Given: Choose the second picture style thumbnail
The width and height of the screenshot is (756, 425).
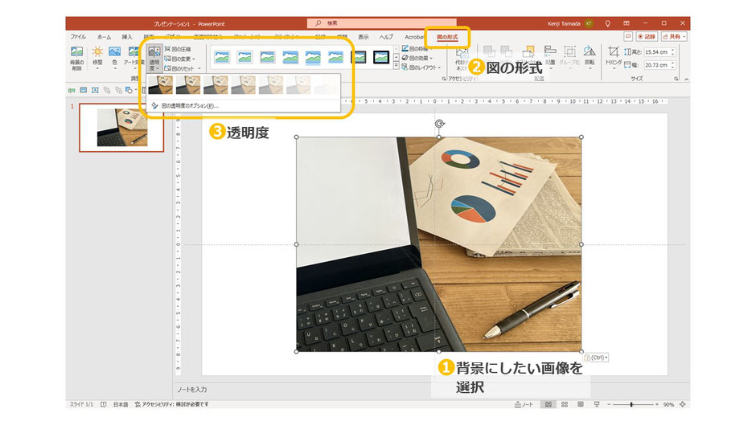Looking at the screenshot, I should [244, 57].
